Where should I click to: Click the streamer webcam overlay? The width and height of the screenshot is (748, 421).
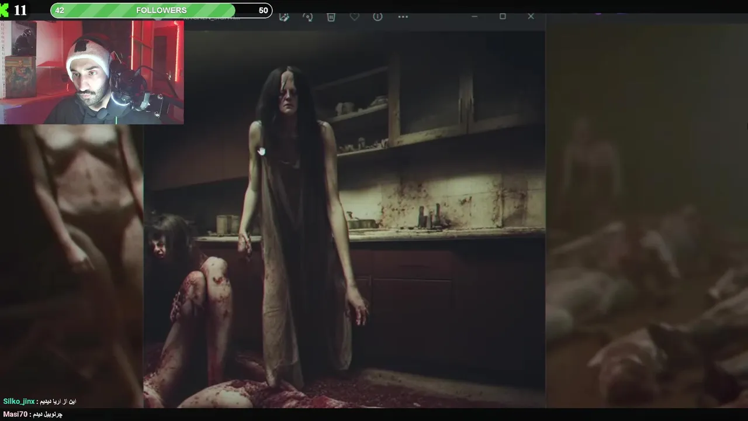[x=92, y=73]
